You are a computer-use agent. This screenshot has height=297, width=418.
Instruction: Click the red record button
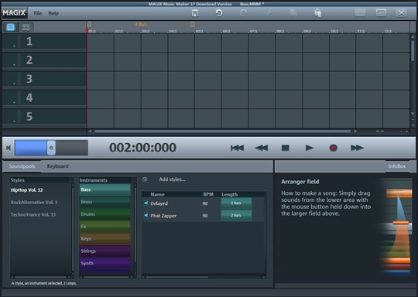(x=333, y=148)
